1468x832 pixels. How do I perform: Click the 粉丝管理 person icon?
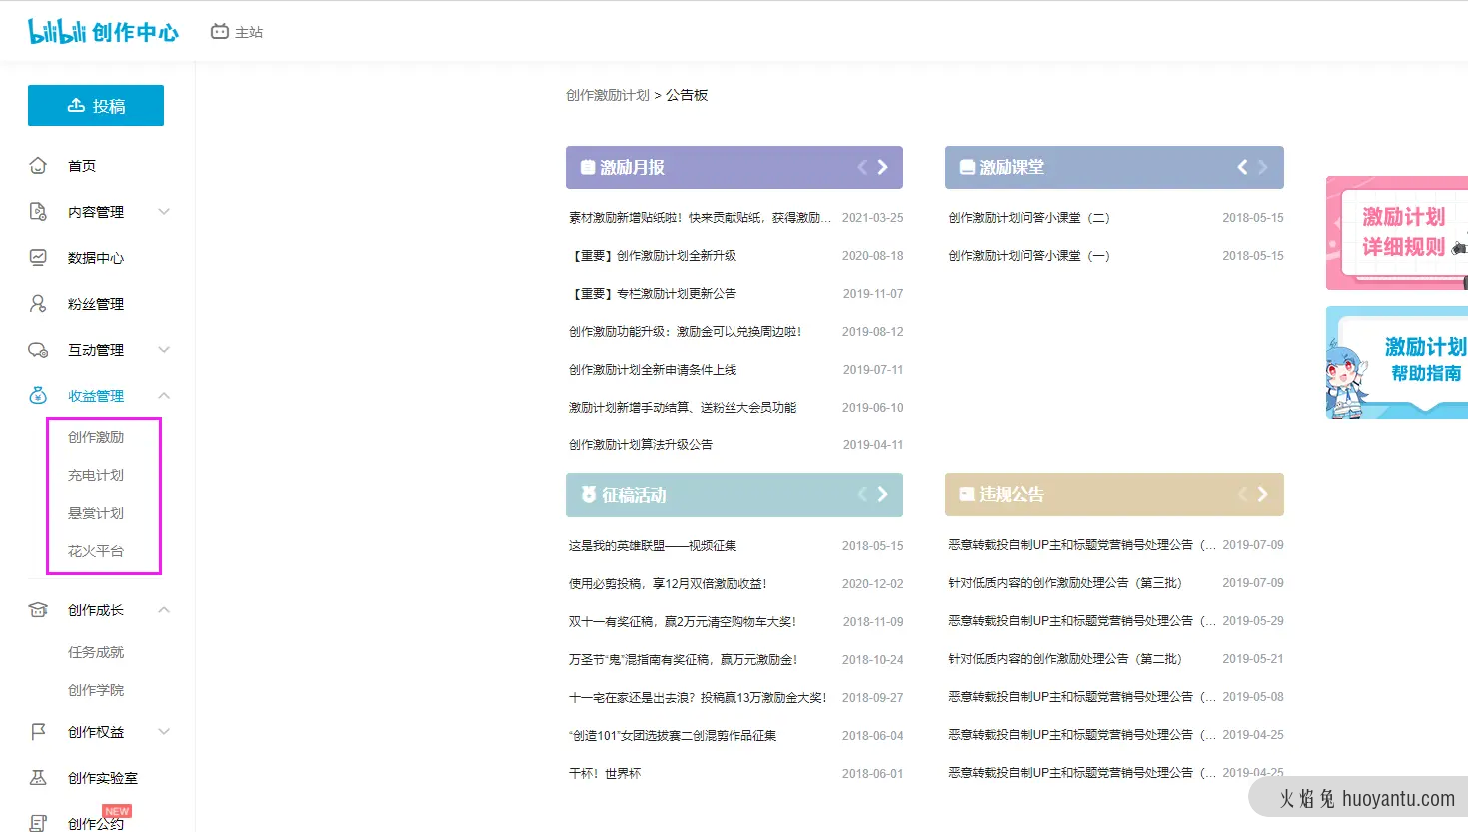(38, 304)
